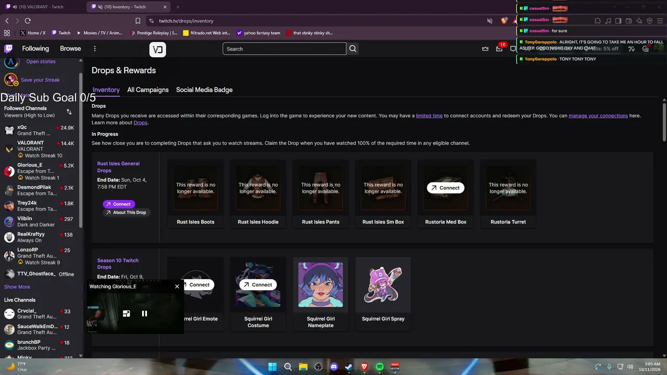The width and height of the screenshot is (667, 375).
Task: Go back to the previous page
Action: click(7, 21)
